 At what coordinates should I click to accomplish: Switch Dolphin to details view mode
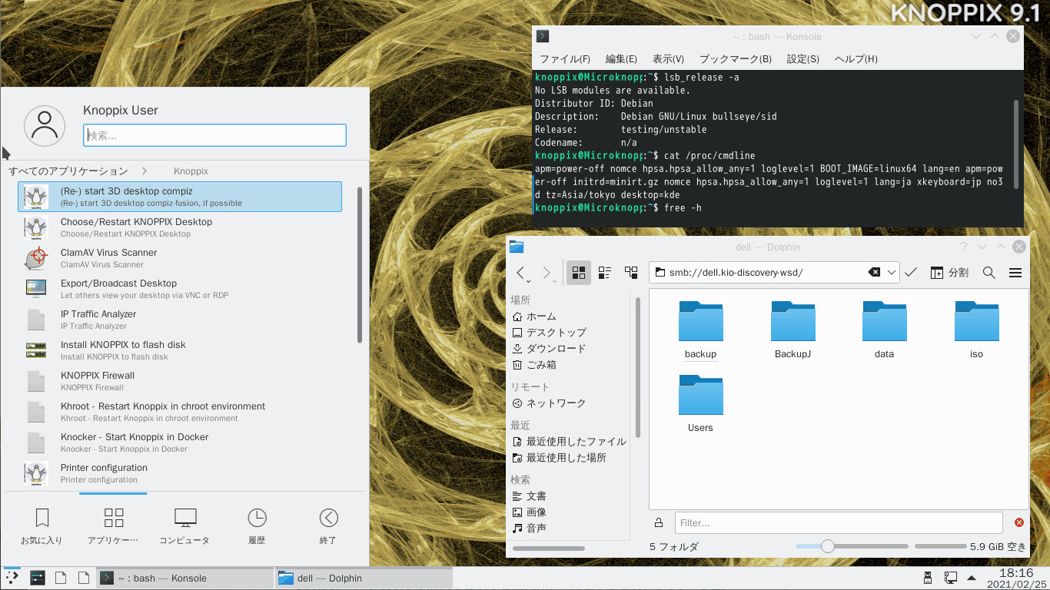point(631,272)
